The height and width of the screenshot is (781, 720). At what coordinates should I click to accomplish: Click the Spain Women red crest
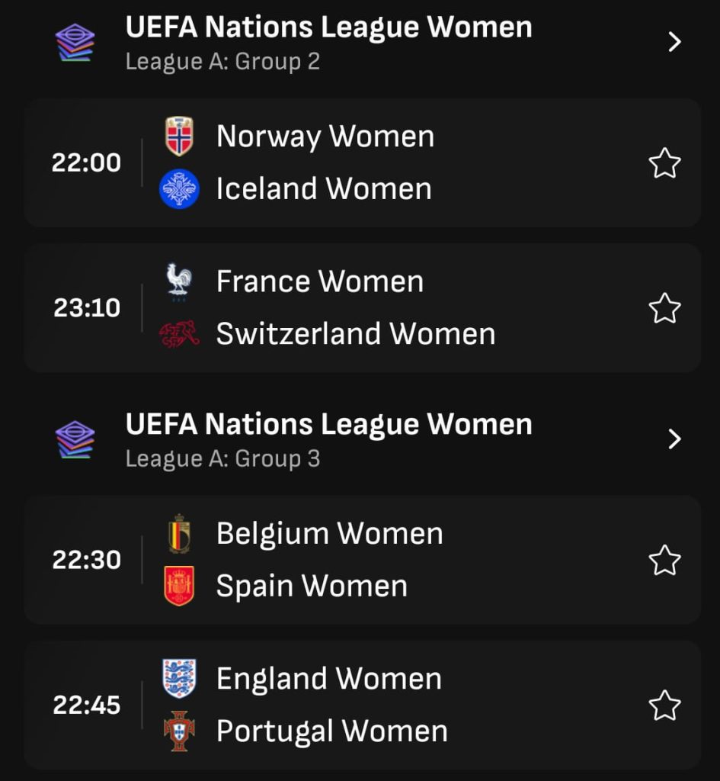[x=179, y=586]
